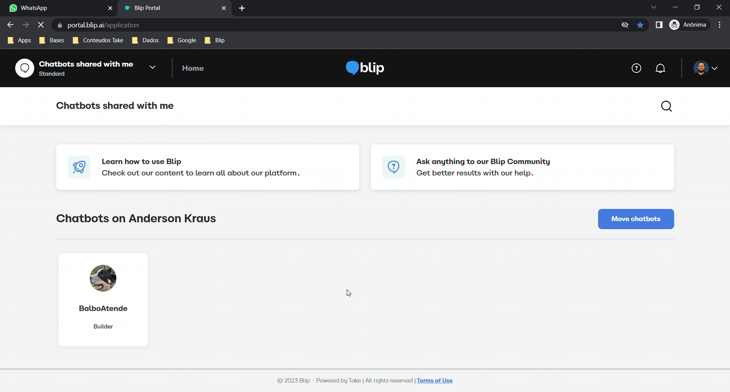Viewport: 730px width, 392px height.
Task: Click the blocked third-party cookies eye icon
Action: click(625, 25)
